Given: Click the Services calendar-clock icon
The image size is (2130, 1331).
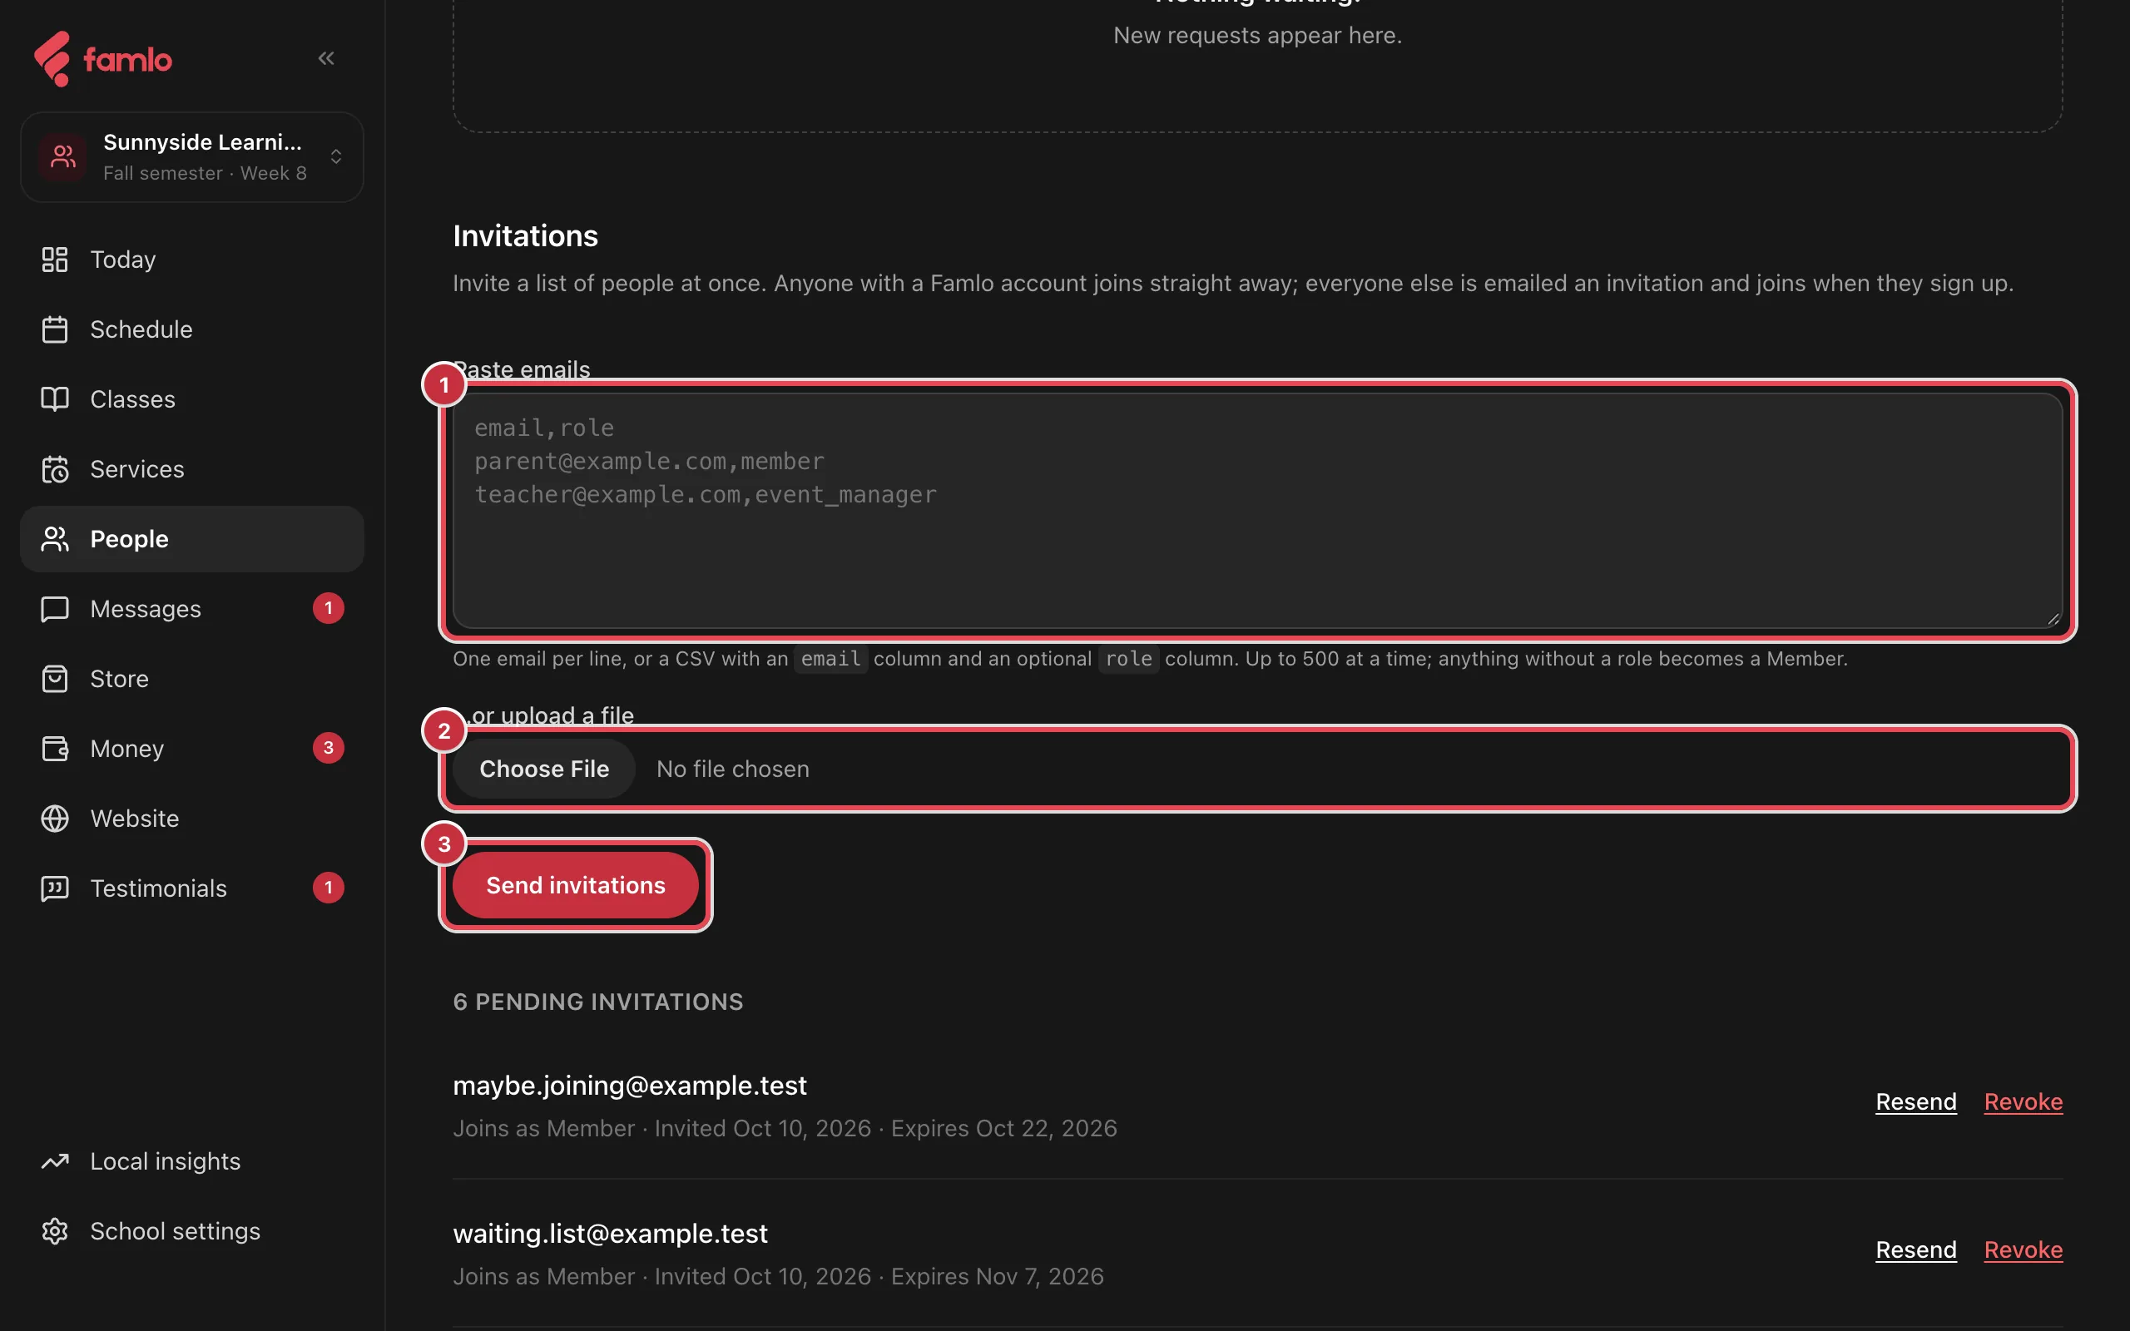Looking at the screenshot, I should [55, 469].
